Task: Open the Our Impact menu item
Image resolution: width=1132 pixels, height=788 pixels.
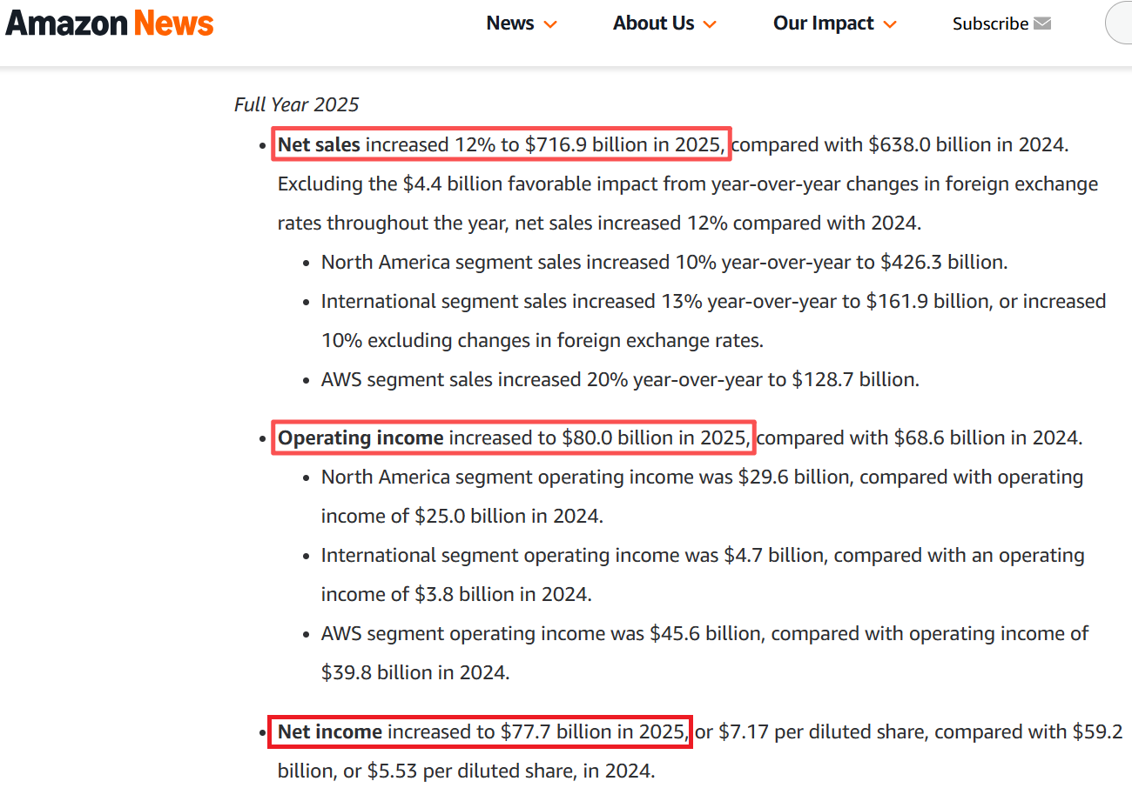Action: click(x=823, y=23)
